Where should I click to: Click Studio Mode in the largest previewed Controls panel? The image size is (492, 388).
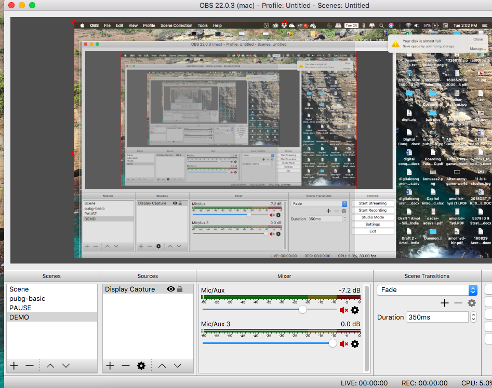tap(373, 217)
